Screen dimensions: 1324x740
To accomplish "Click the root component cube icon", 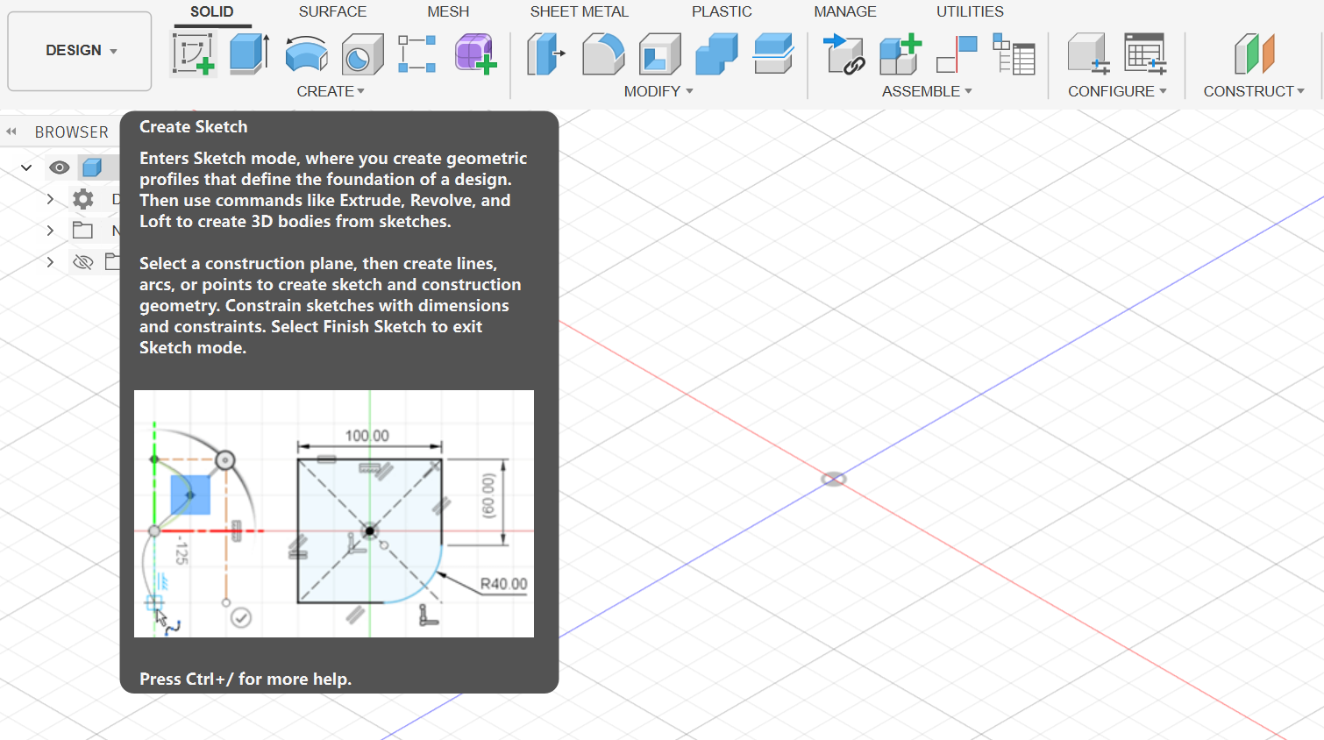I will point(92,167).
